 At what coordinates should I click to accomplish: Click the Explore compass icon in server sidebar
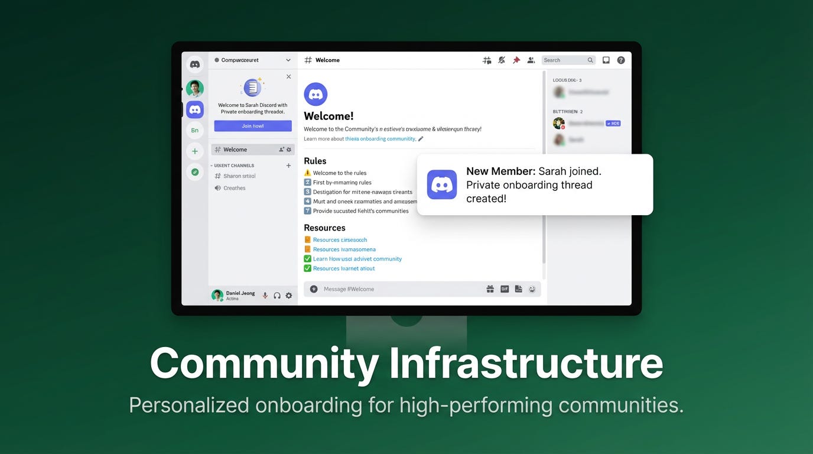tap(195, 172)
